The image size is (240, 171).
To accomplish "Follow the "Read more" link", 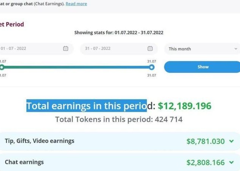I will 76,4.
